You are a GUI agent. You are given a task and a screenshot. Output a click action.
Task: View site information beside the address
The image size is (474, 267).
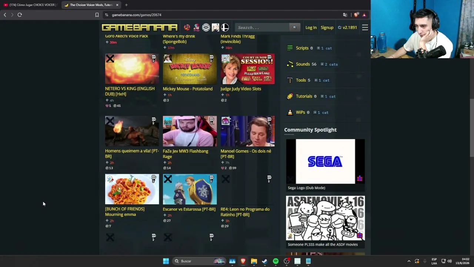[107, 15]
